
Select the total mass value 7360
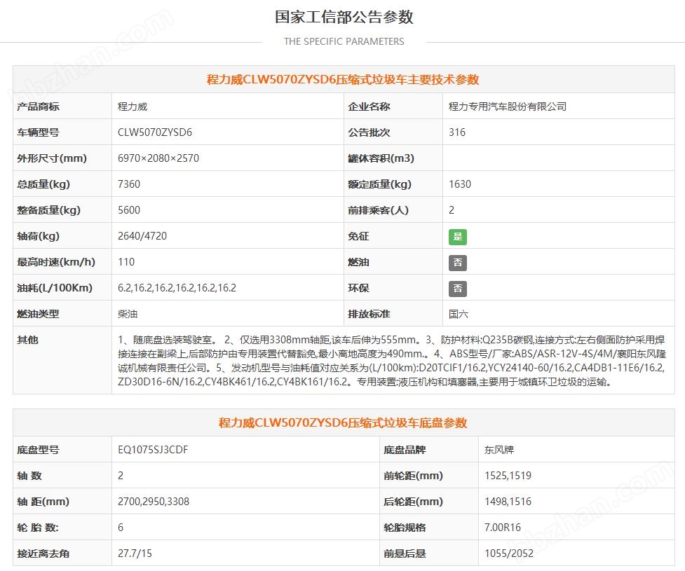point(129,184)
